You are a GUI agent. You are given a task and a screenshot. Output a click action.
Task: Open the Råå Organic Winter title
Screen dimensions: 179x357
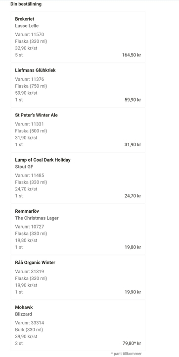pos(35,262)
